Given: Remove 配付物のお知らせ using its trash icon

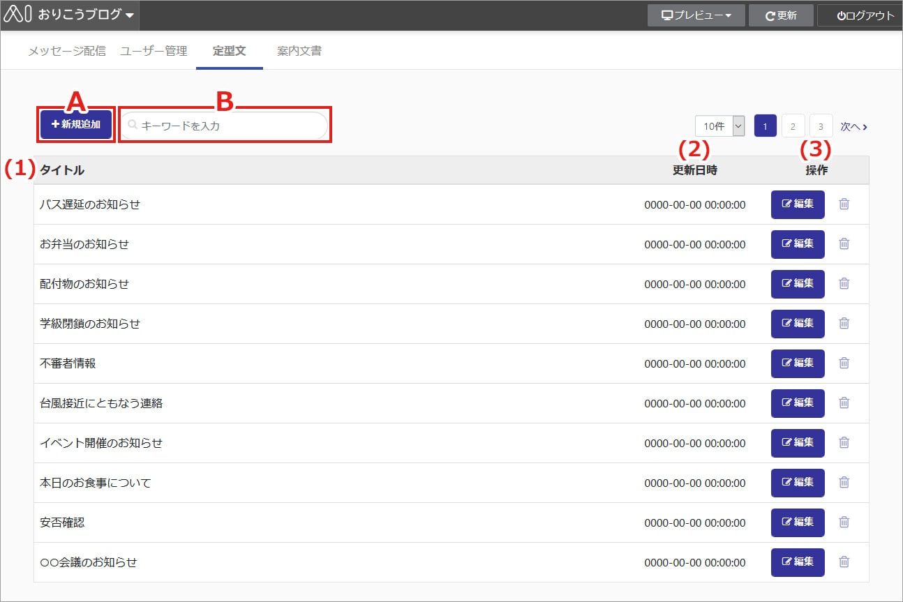Looking at the screenshot, I should [844, 284].
